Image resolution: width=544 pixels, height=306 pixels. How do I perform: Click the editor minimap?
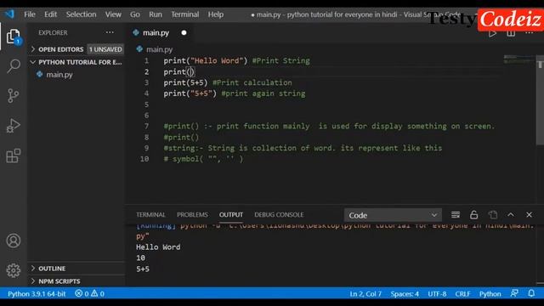tap(519, 59)
